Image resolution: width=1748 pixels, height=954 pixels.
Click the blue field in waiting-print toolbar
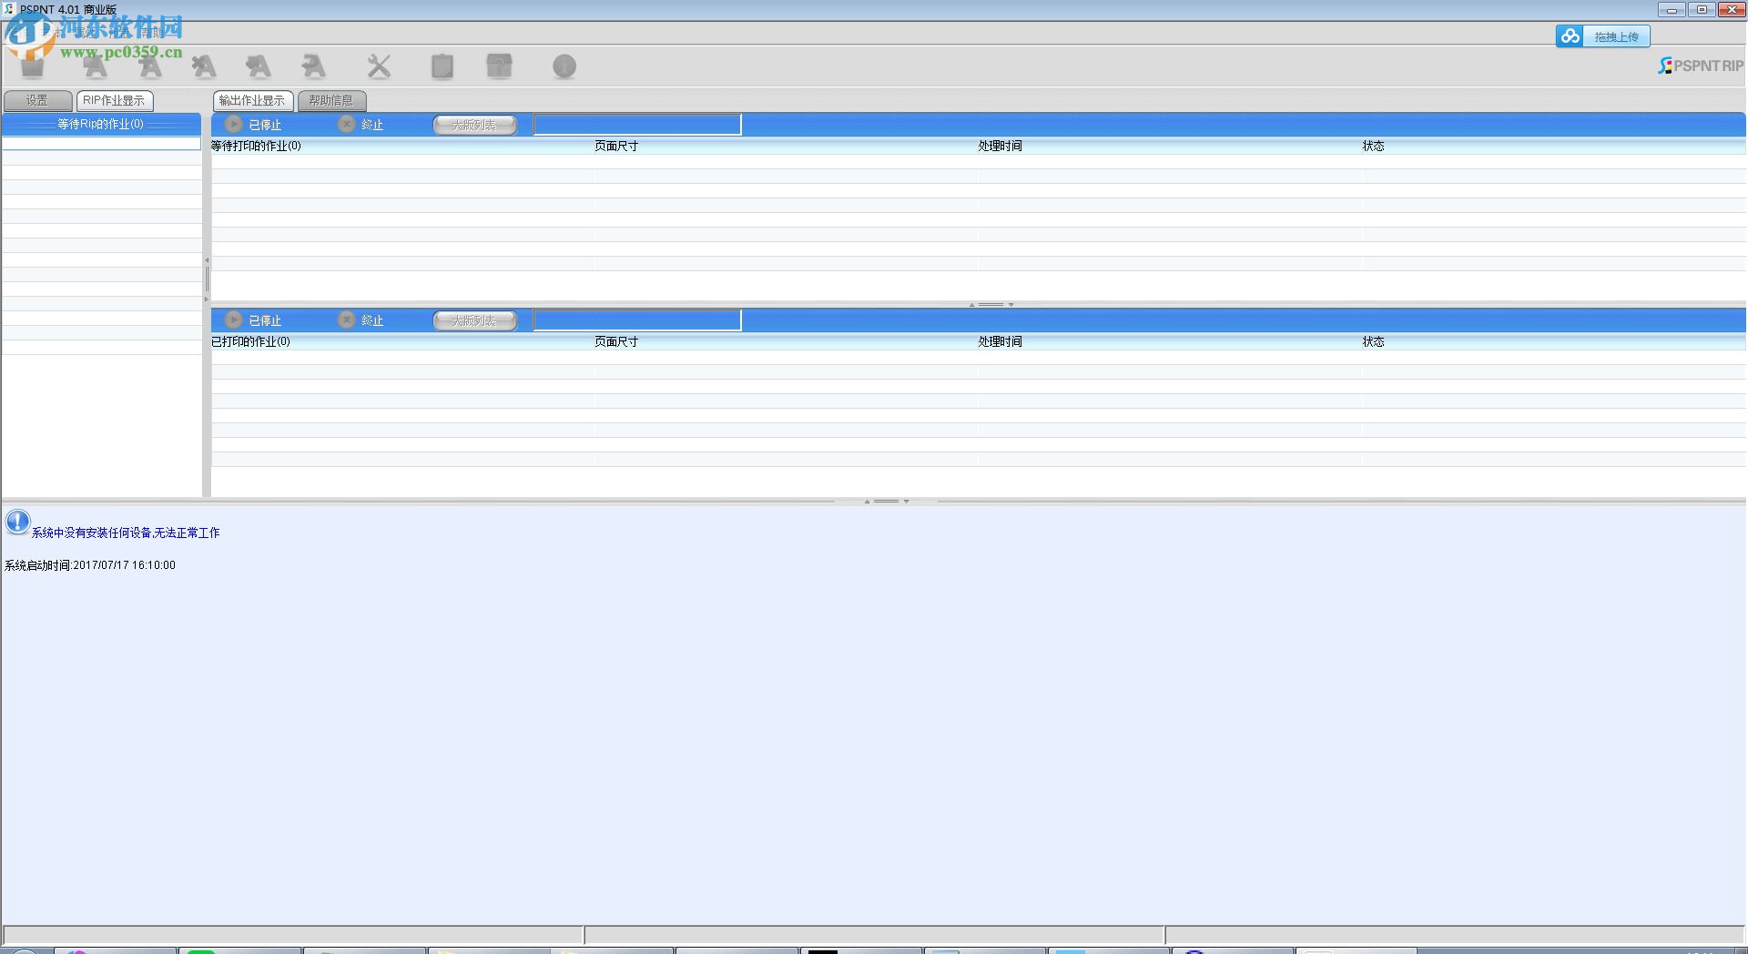(x=637, y=125)
